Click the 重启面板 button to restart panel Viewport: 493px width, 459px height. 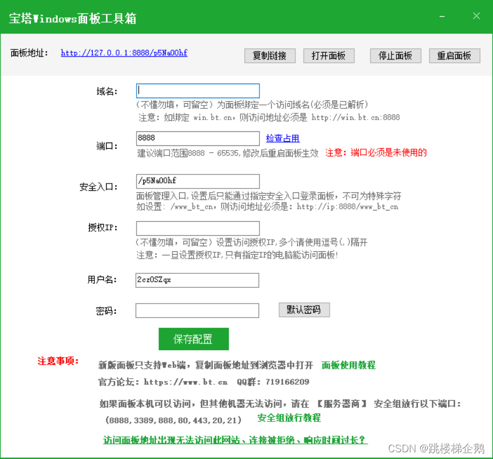coord(455,56)
